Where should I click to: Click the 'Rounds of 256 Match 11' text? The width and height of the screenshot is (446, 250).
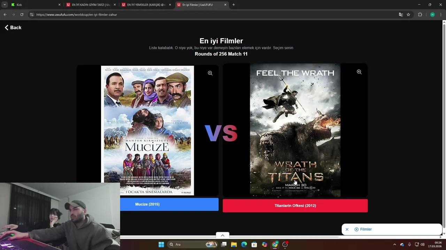tap(221, 54)
